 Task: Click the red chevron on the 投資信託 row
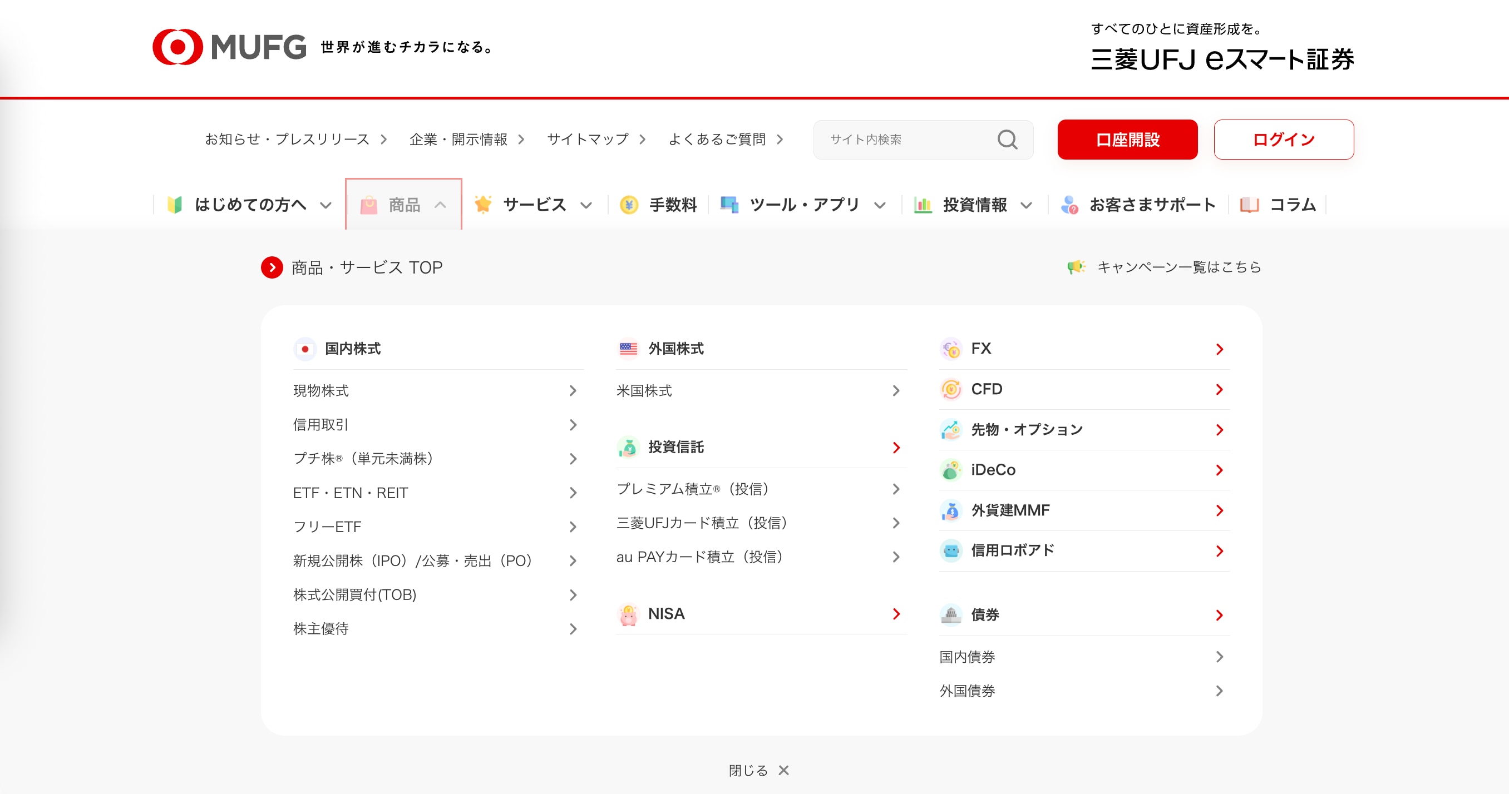[x=896, y=448]
